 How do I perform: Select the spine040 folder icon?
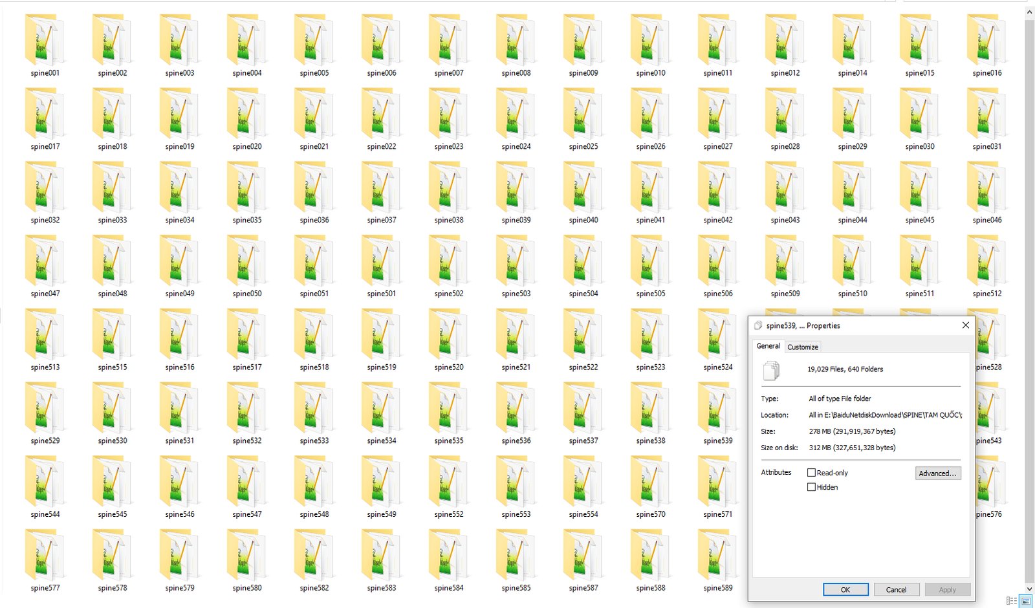583,188
